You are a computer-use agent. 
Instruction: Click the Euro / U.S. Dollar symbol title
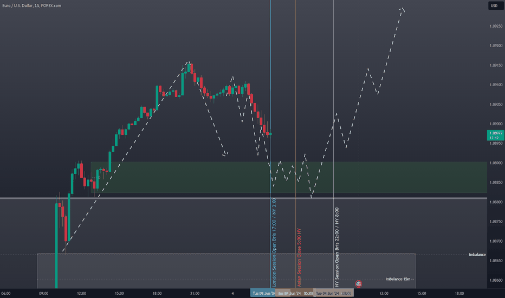tap(31, 5)
